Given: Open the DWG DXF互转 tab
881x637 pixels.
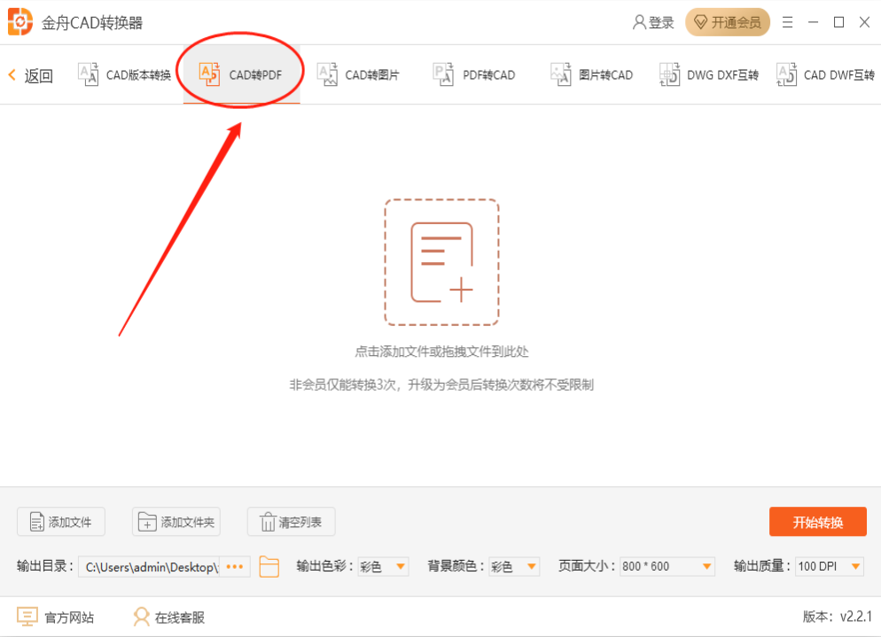Looking at the screenshot, I should coord(710,75).
